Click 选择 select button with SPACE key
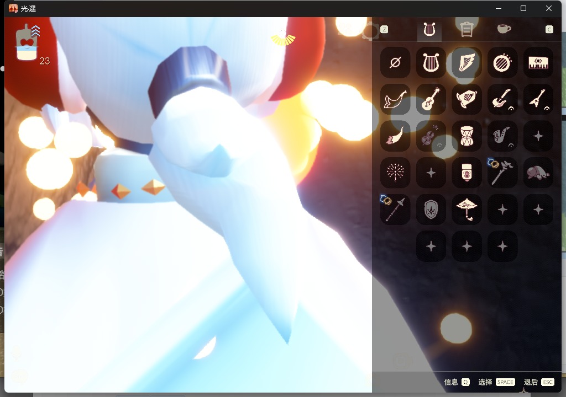The image size is (566, 397). pos(496,382)
